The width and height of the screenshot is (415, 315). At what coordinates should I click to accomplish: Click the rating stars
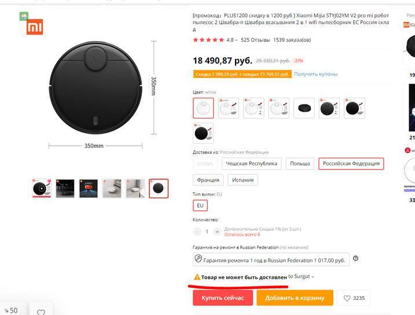click(x=208, y=40)
